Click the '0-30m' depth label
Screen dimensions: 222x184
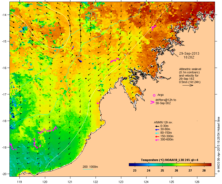pyautogui.click(x=164, y=126)
